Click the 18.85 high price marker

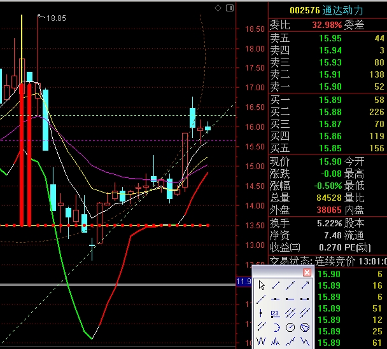(x=56, y=18)
